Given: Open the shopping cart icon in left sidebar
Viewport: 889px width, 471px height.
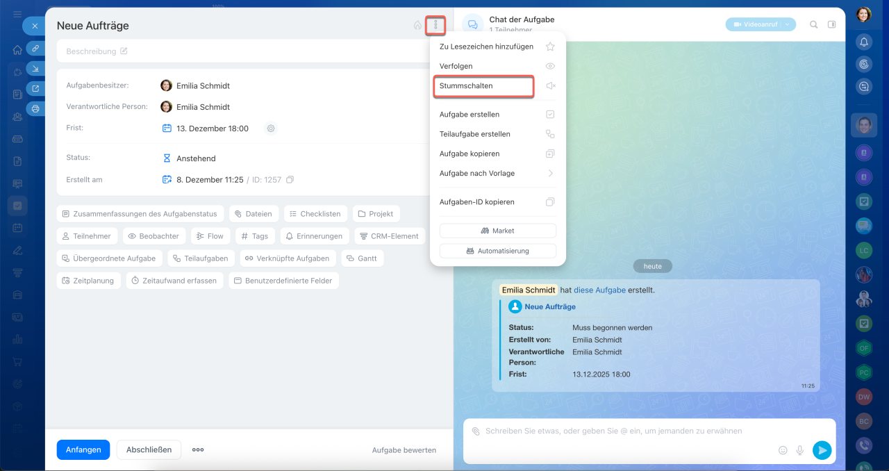Looking at the screenshot, I should pyautogui.click(x=17, y=362).
